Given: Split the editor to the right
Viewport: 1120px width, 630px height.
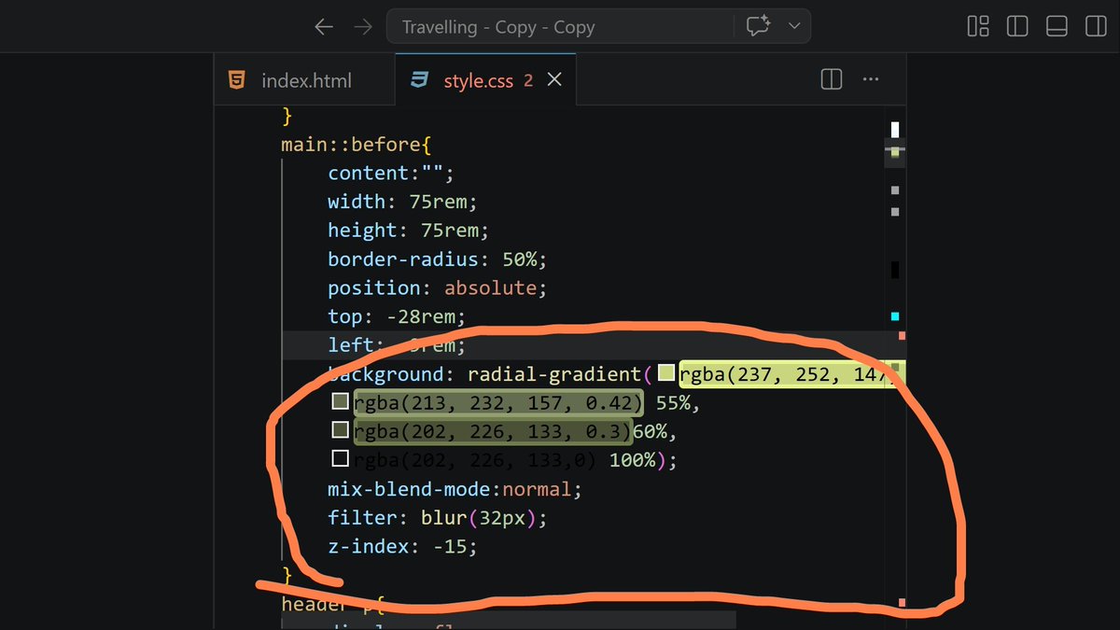Looking at the screenshot, I should point(831,80).
